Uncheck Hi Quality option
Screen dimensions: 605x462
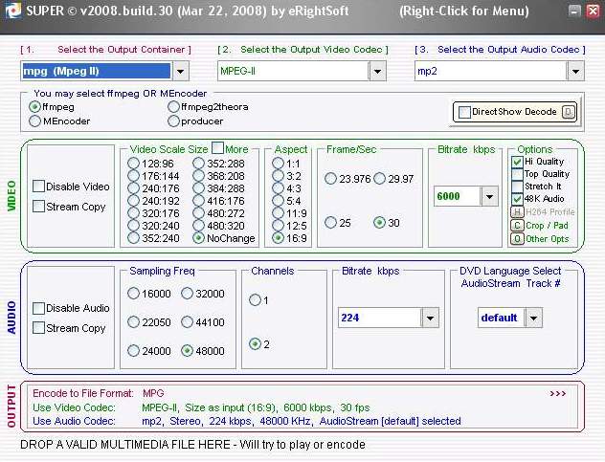pyautogui.click(x=517, y=162)
